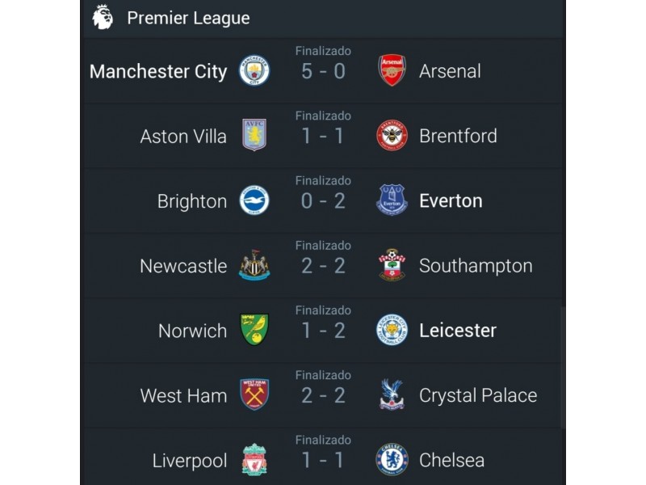Open the Chelsea club crest

(x=392, y=459)
